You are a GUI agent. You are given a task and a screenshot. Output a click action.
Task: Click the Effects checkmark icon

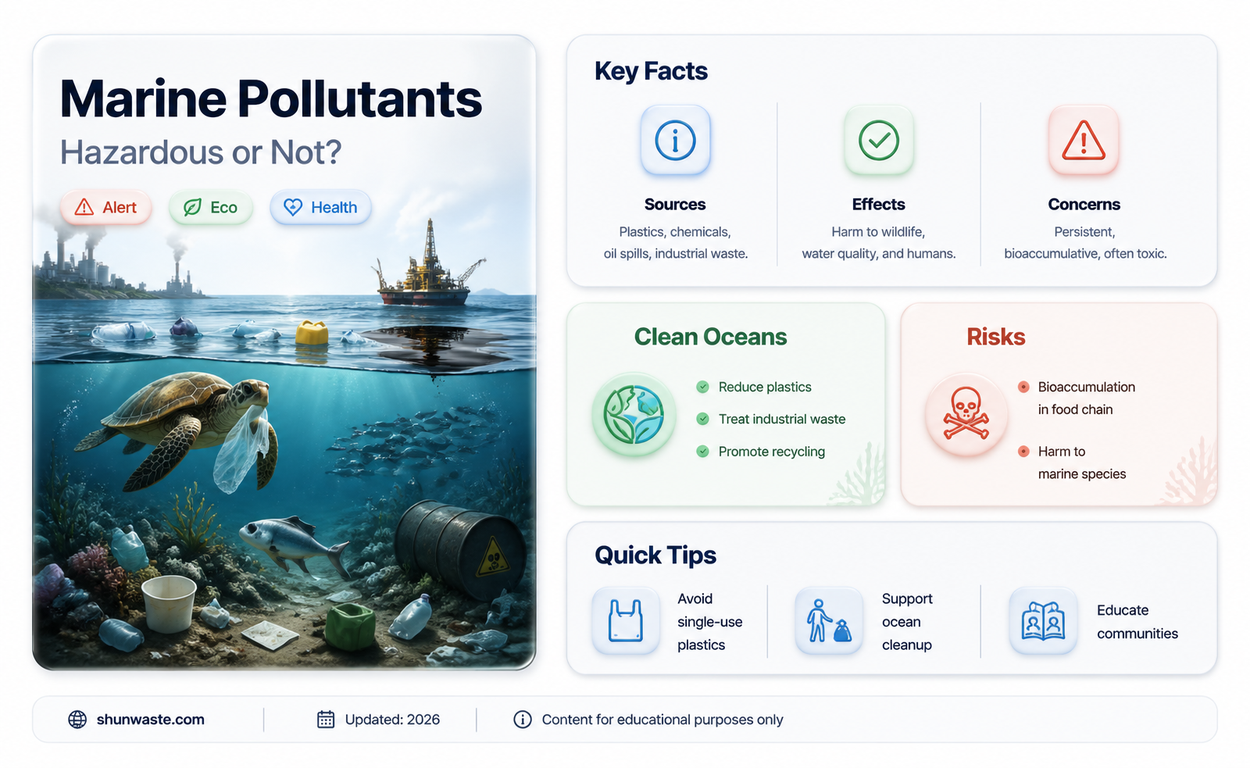[x=879, y=141]
